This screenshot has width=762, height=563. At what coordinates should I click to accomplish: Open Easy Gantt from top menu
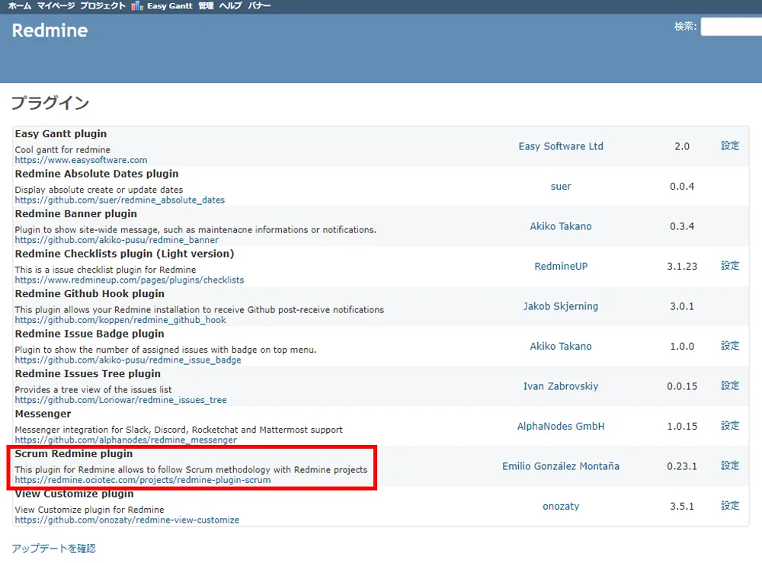[x=170, y=6]
